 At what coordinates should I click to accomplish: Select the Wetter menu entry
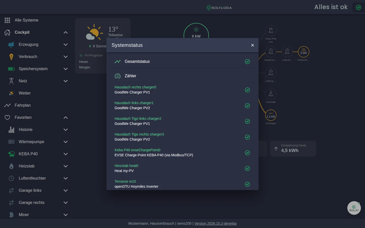36,93
